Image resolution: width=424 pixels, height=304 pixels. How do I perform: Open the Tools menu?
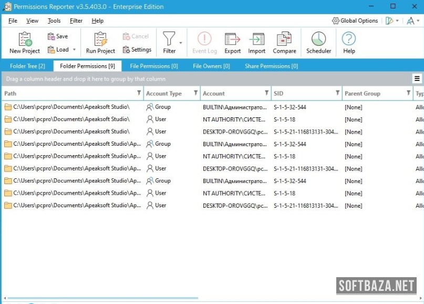54,21
